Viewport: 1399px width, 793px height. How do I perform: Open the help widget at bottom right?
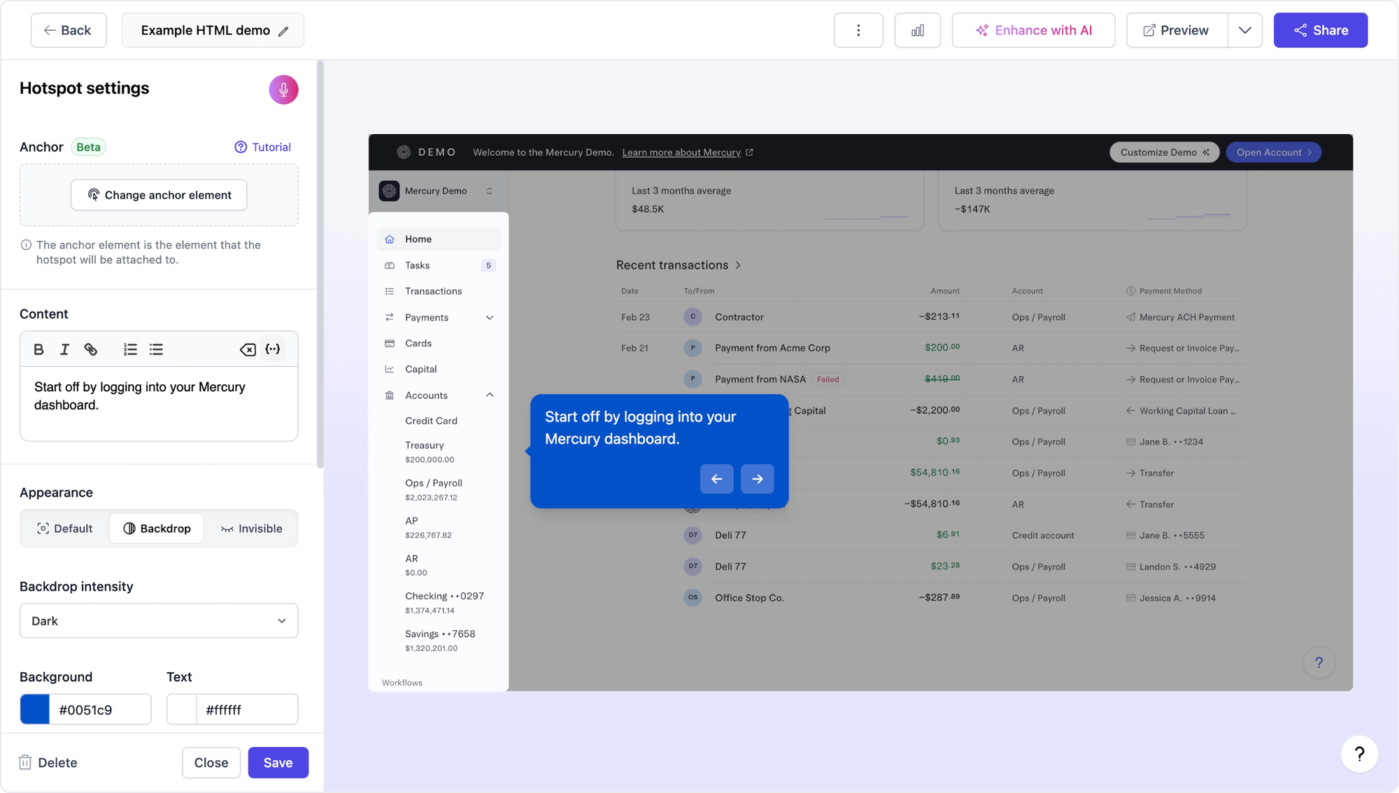click(1359, 754)
